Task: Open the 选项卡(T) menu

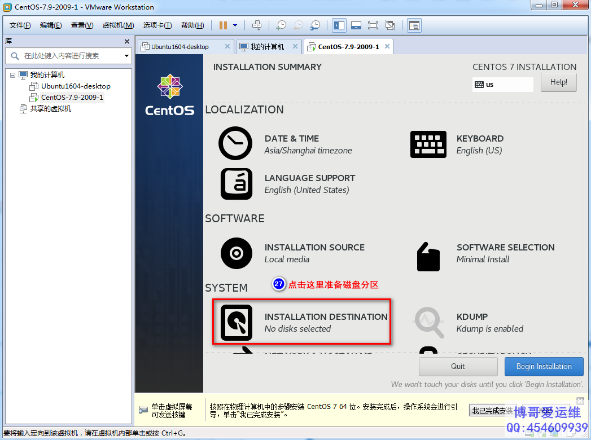Action: 157,25
